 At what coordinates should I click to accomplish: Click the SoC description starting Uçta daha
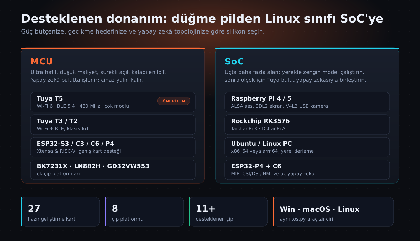pos(295,76)
